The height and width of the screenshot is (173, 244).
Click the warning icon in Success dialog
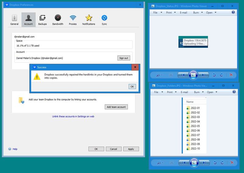(37, 76)
